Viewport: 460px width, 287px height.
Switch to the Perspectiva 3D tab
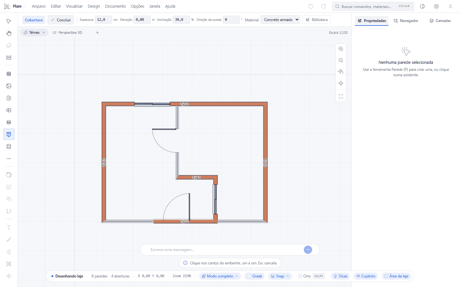[x=67, y=33]
